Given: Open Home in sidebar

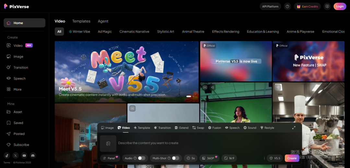Looking at the screenshot, I should (x=25, y=23).
